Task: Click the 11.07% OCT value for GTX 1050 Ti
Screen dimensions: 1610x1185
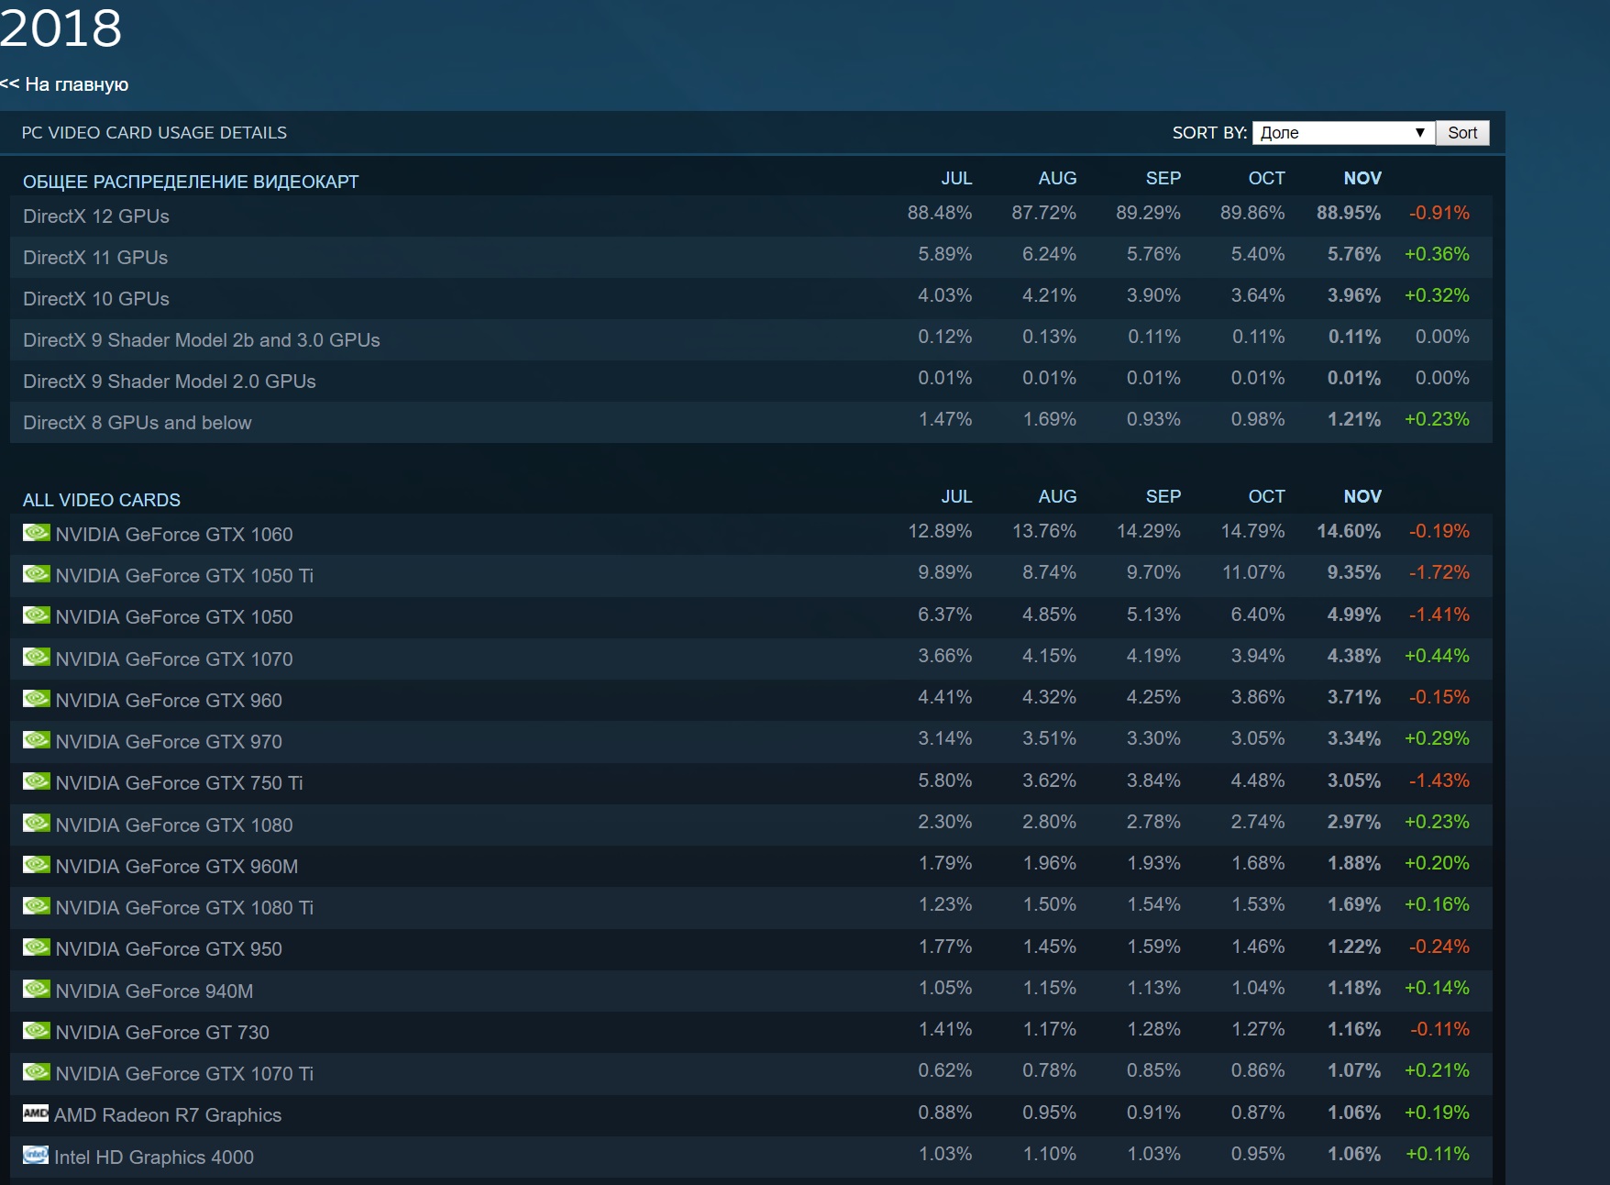Action: [x=1253, y=572]
